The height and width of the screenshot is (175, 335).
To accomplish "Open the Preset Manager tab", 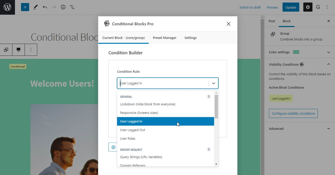I will pyautogui.click(x=165, y=38).
